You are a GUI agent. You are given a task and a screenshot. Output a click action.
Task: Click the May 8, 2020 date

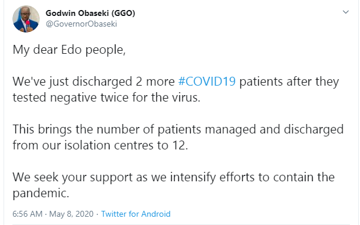click(71, 214)
